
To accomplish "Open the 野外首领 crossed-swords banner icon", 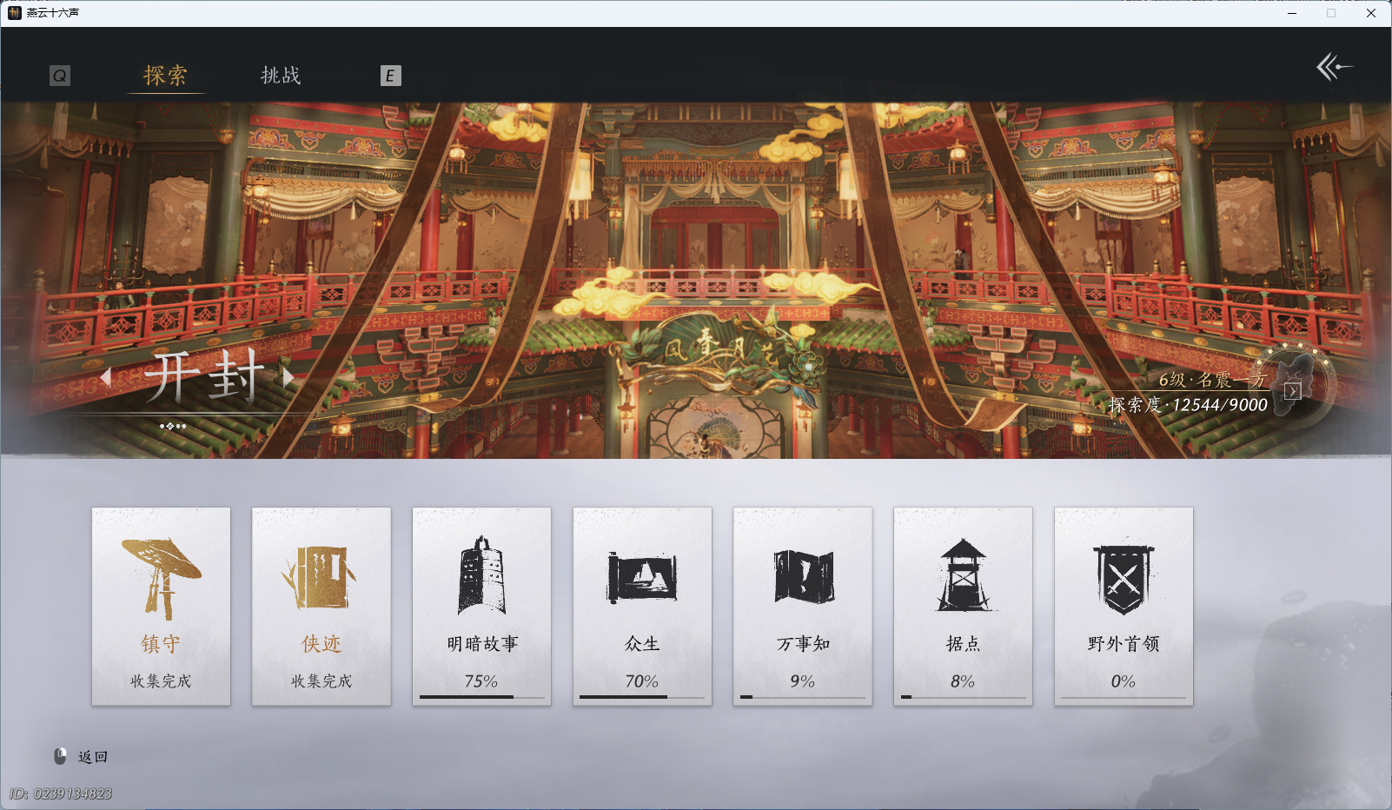I will (1124, 574).
